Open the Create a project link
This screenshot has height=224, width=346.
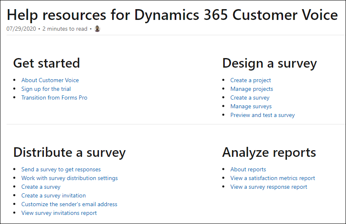click(x=250, y=80)
